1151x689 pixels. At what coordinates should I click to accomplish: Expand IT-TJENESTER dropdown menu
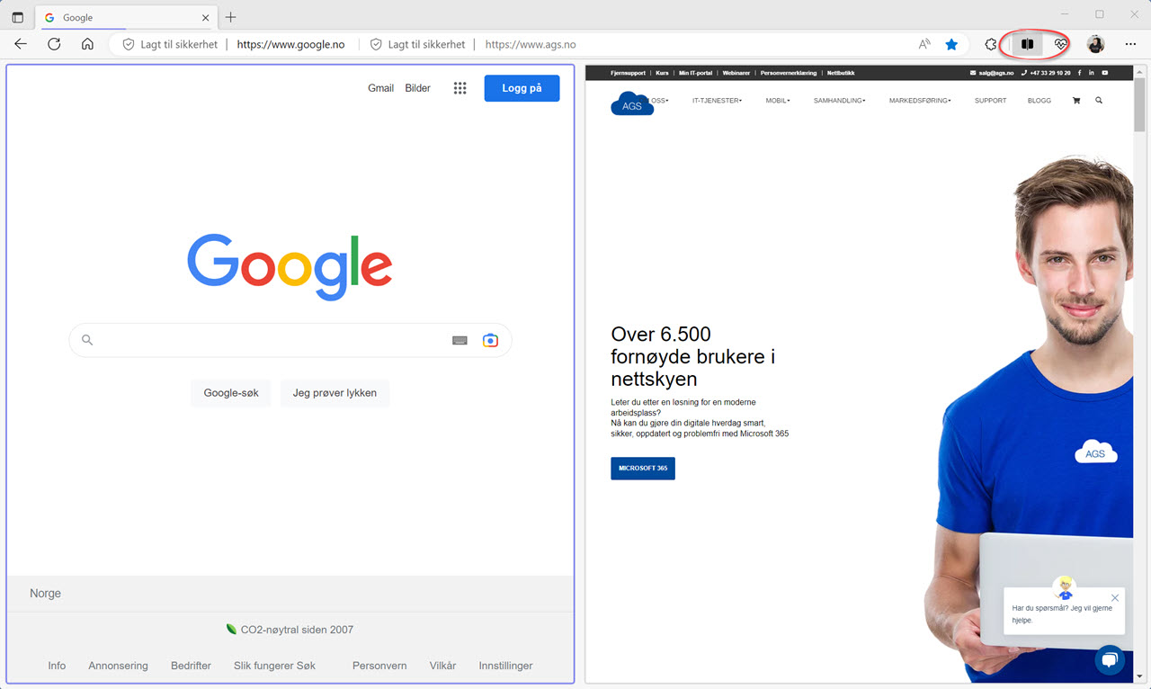click(x=717, y=101)
